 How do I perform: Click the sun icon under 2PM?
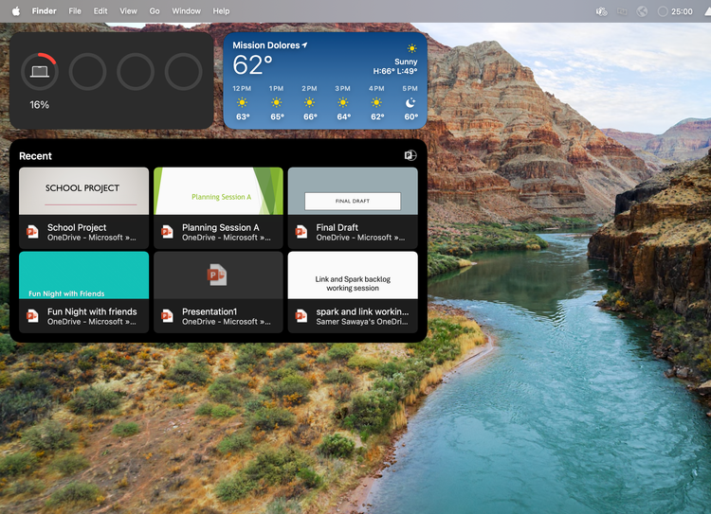(310, 102)
